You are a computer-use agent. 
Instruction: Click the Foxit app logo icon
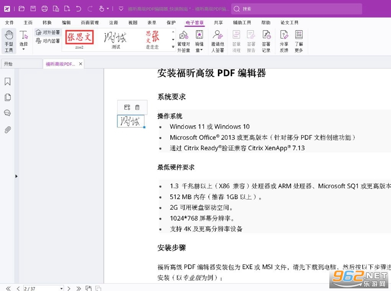(x=7, y=9)
